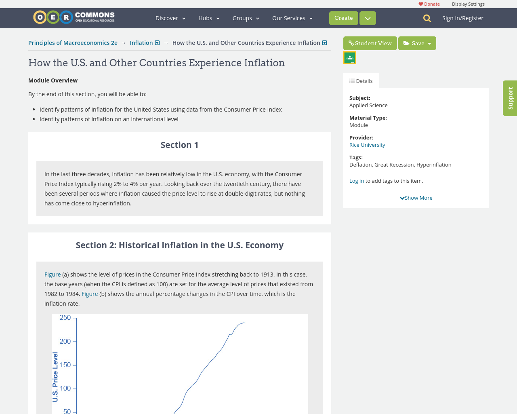Image resolution: width=517 pixels, height=414 pixels.
Task: Expand the Discover menu
Action: point(170,18)
